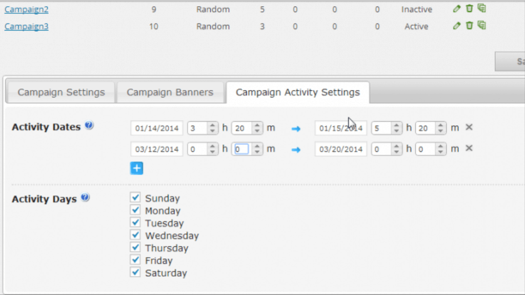
Task: Disable Saturday in Activity Days
Action: pos(135,273)
